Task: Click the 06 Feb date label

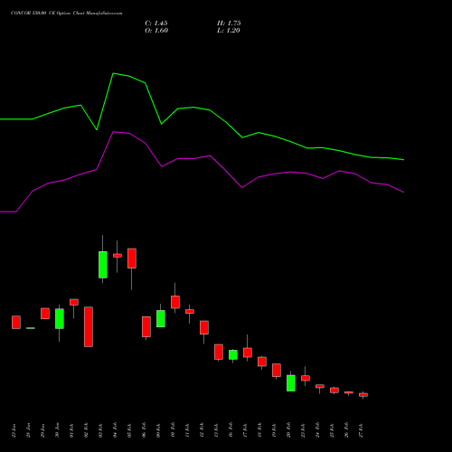Action: (x=144, y=430)
